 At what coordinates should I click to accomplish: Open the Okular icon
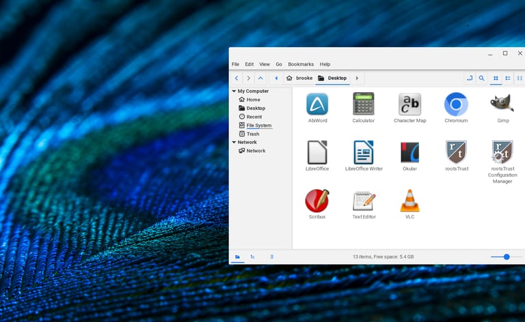pos(410,152)
